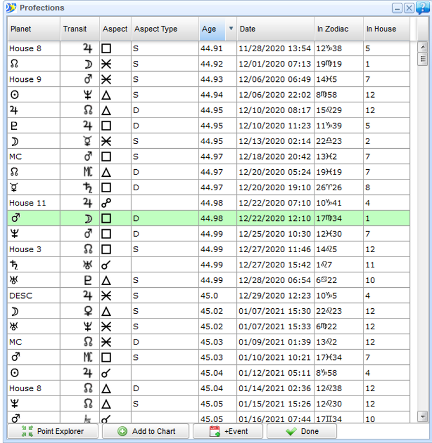The height and width of the screenshot is (443, 432).
Task: Click the Sun glyph in the 12/06/2020 22:02 row
Action: (14, 95)
